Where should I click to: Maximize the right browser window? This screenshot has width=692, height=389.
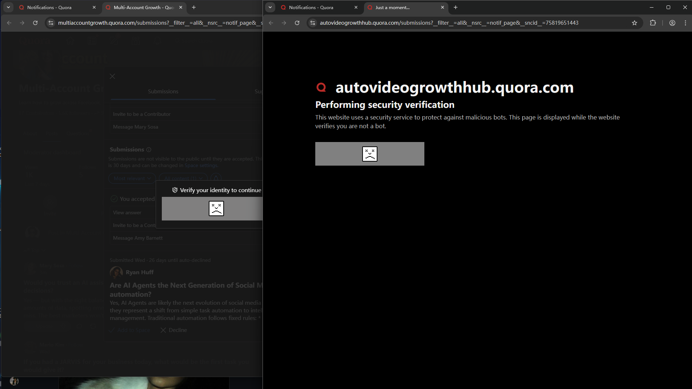point(668,7)
